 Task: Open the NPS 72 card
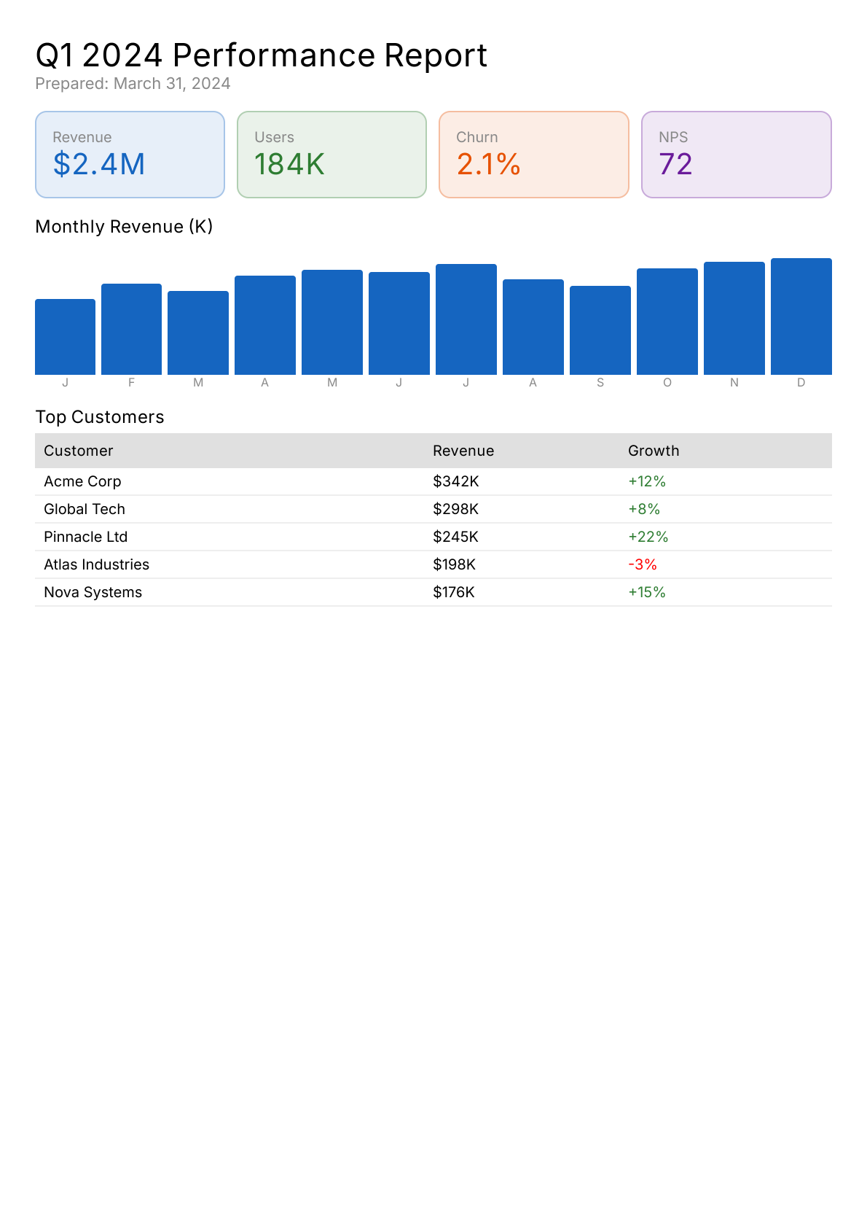(736, 155)
